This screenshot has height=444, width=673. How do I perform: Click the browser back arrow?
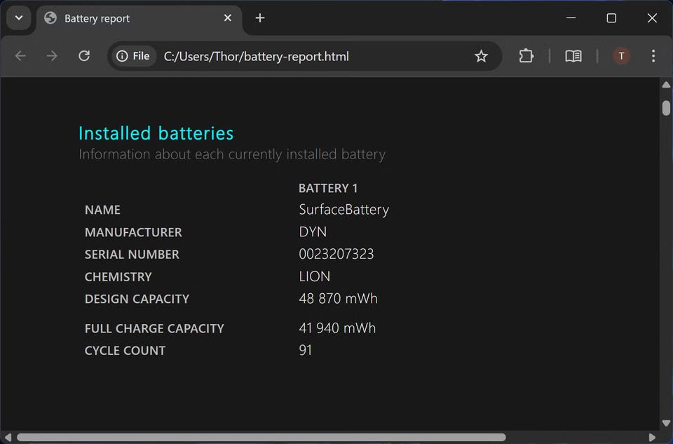(20, 56)
